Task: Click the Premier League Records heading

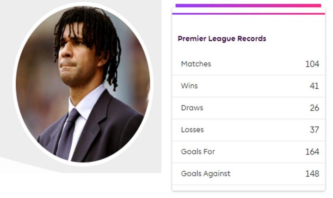Action: [x=222, y=39]
